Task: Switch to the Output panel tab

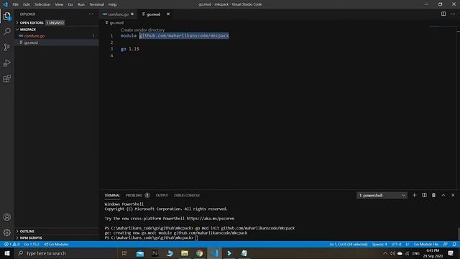Action: pos(162,195)
